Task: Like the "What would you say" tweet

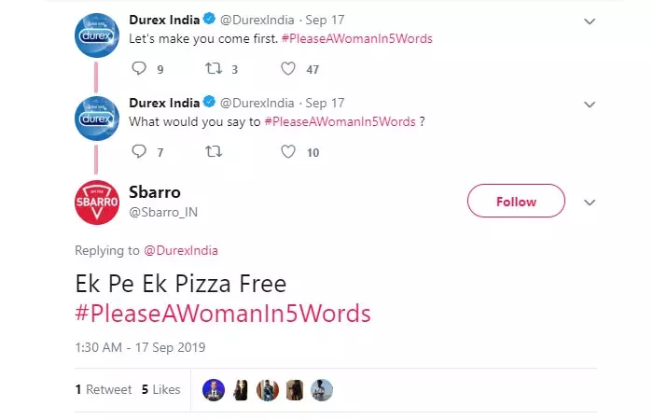Action: (288, 151)
